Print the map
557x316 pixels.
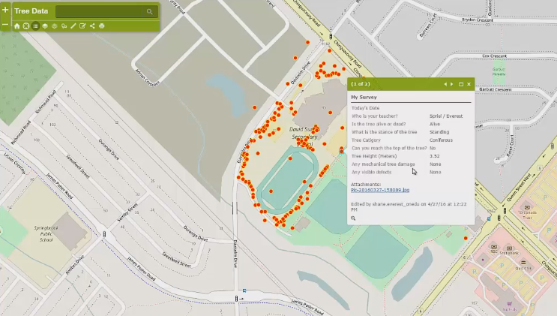[x=101, y=26]
